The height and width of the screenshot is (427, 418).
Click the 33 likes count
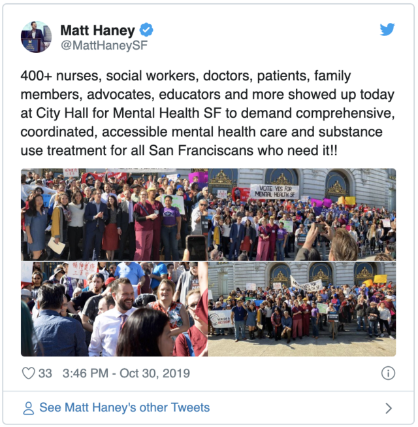click(45, 373)
